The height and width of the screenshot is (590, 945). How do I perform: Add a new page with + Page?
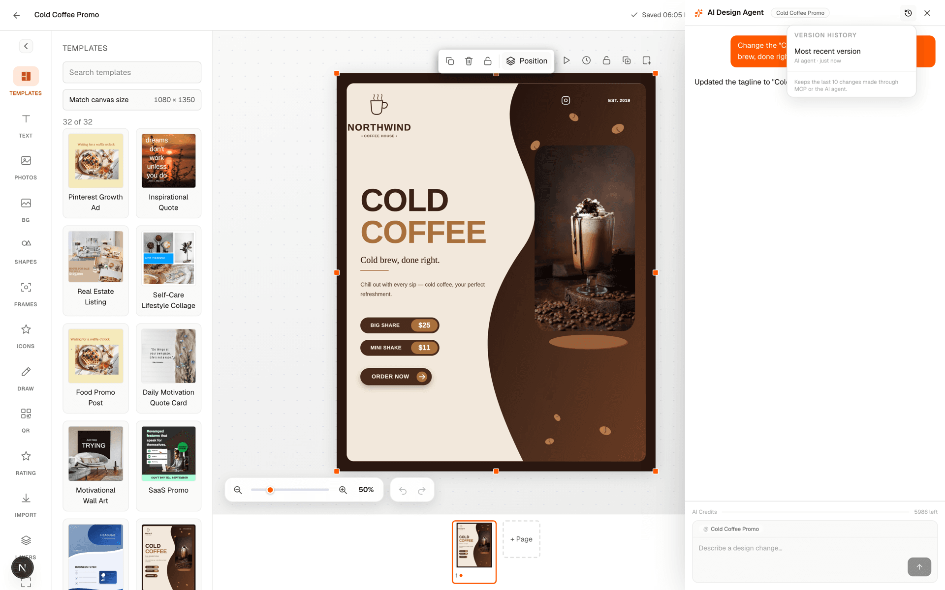521,539
